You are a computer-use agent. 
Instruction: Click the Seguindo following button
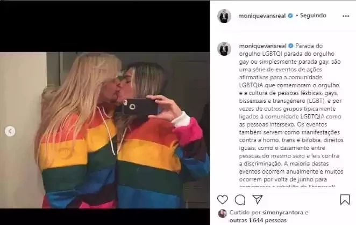[x=313, y=16]
